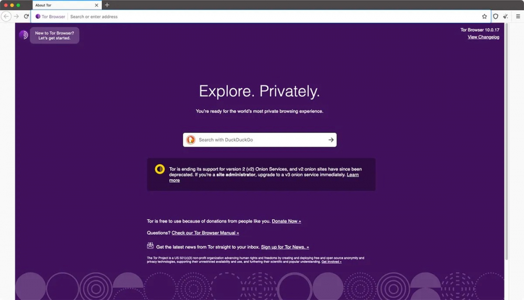Open the View Changelog link
Image resolution: width=524 pixels, height=300 pixels.
[483, 37]
